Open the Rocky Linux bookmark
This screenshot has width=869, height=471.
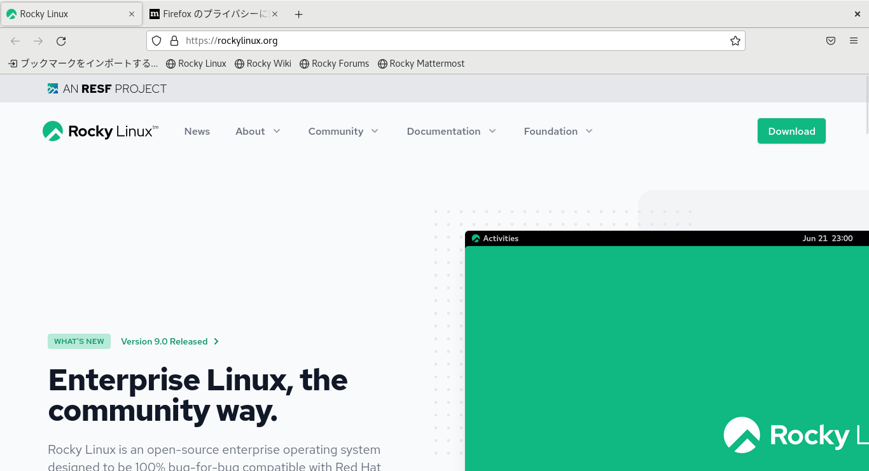click(196, 64)
